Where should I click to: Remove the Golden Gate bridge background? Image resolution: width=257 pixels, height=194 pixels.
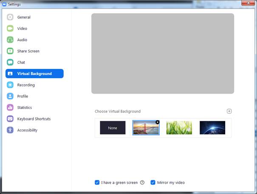pyautogui.click(x=158, y=122)
